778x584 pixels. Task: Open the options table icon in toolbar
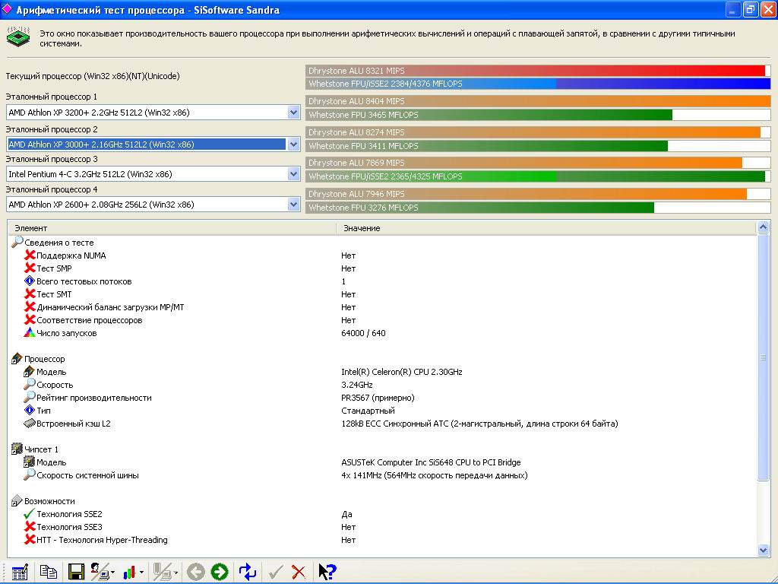(20, 572)
